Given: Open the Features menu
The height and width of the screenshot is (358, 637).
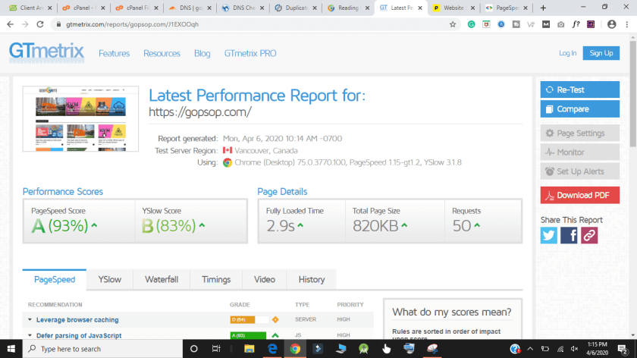Looking at the screenshot, I should (115, 53).
